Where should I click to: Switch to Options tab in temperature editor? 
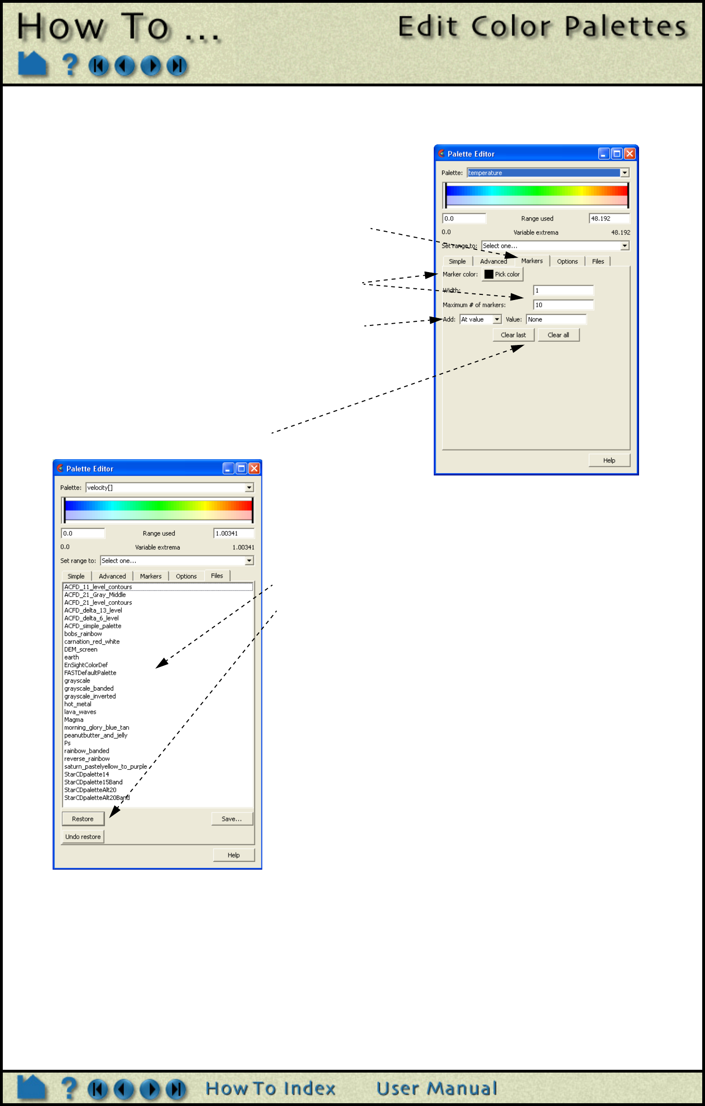coord(568,261)
